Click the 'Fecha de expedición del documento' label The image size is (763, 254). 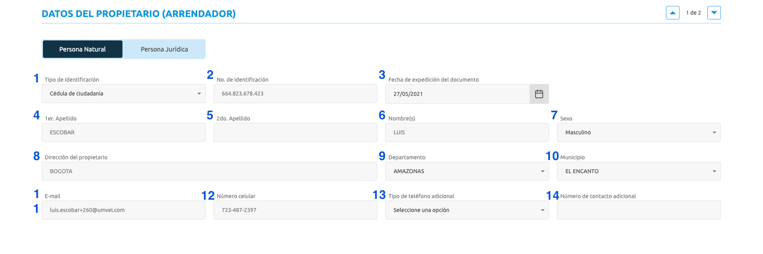[434, 80]
